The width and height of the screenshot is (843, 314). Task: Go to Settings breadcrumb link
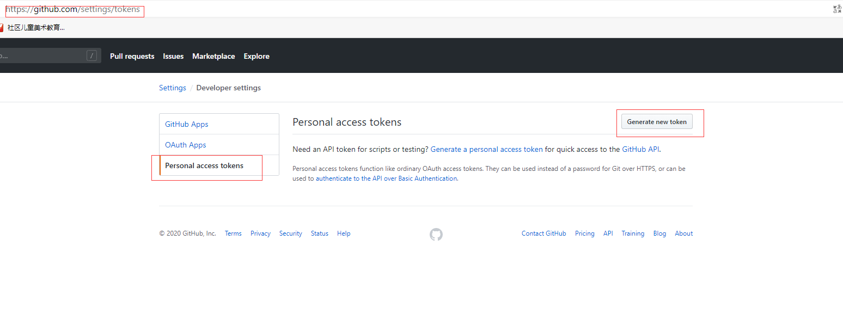tap(173, 88)
